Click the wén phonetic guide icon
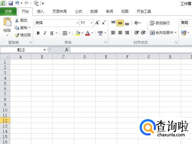Image resolution: width=192 pixels, height=144 pixels. [x=100, y=33]
